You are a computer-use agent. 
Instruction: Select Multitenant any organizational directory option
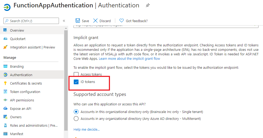click(76, 119)
